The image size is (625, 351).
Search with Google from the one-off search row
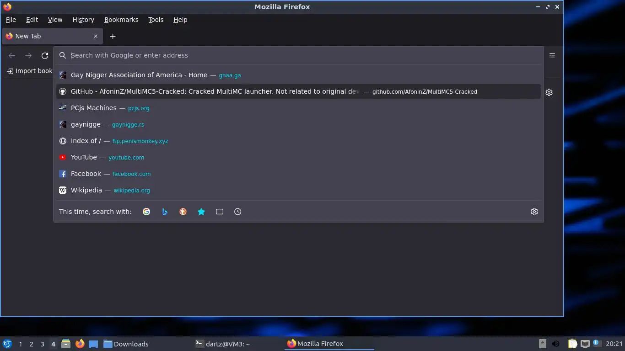pyautogui.click(x=146, y=212)
